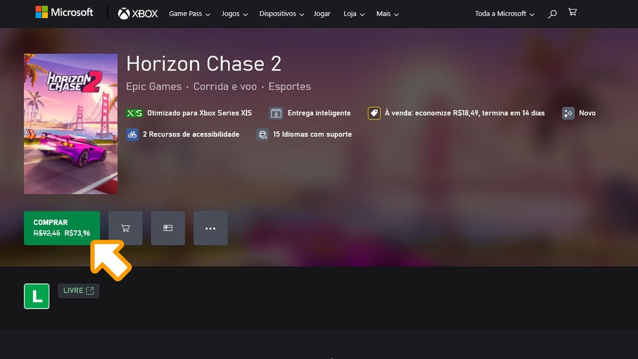Open the Xbox home logo
This screenshot has width=638, height=359.
pos(137,14)
